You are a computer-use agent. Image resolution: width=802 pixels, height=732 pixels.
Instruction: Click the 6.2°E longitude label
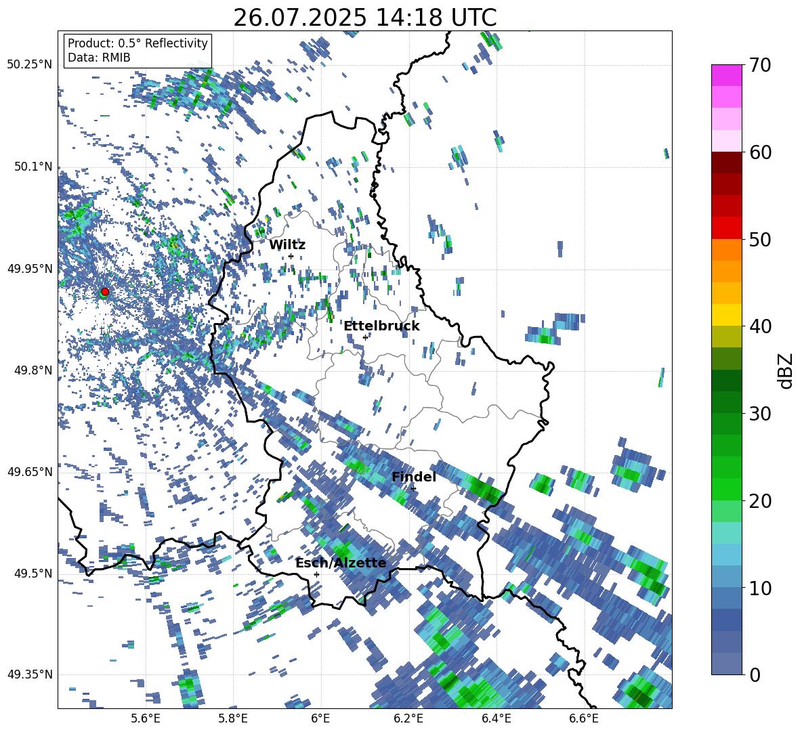[408, 719]
